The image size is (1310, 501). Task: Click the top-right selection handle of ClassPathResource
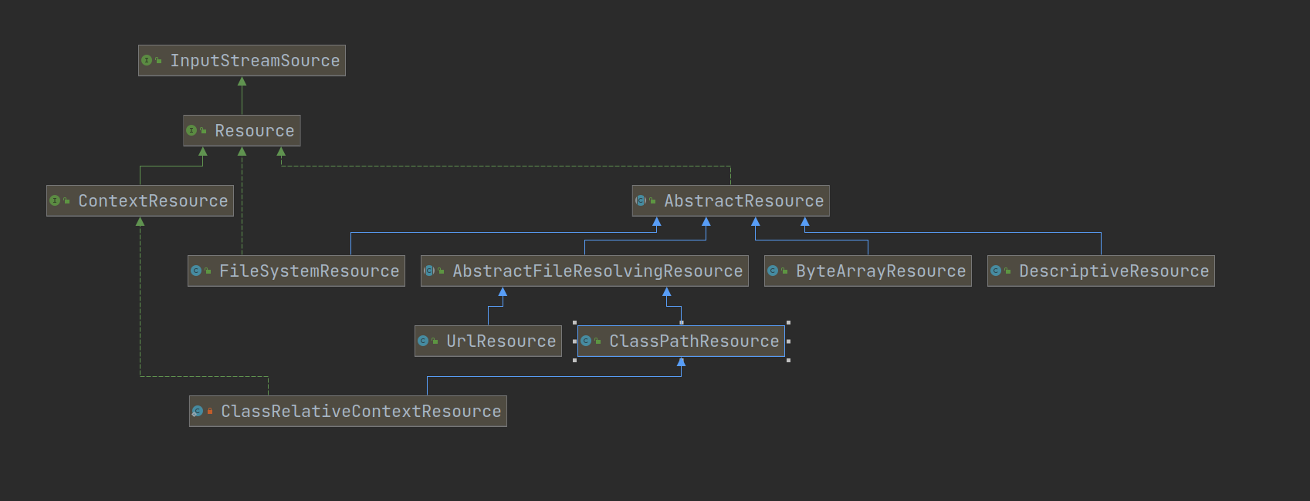pyautogui.click(x=788, y=322)
